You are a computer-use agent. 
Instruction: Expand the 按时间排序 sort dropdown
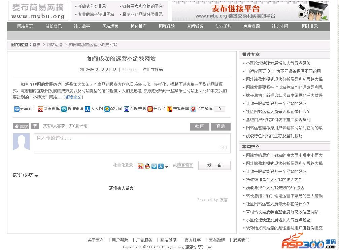point(36,176)
